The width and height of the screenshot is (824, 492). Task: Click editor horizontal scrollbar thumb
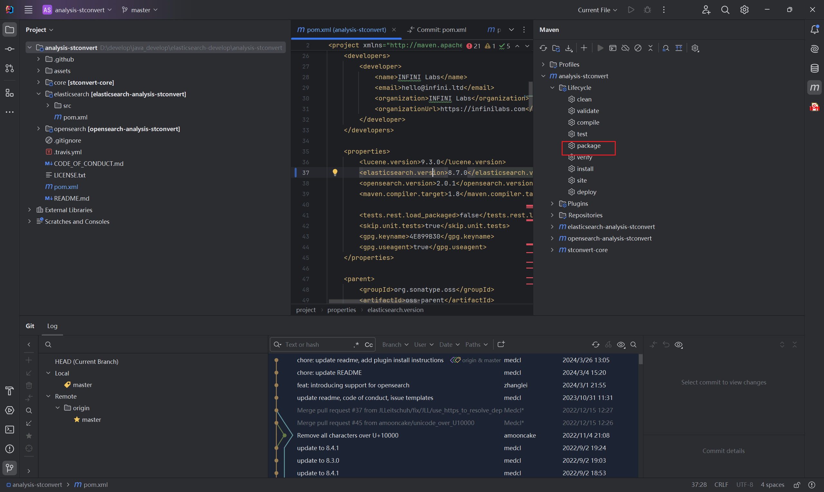click(x=374, y=301)
